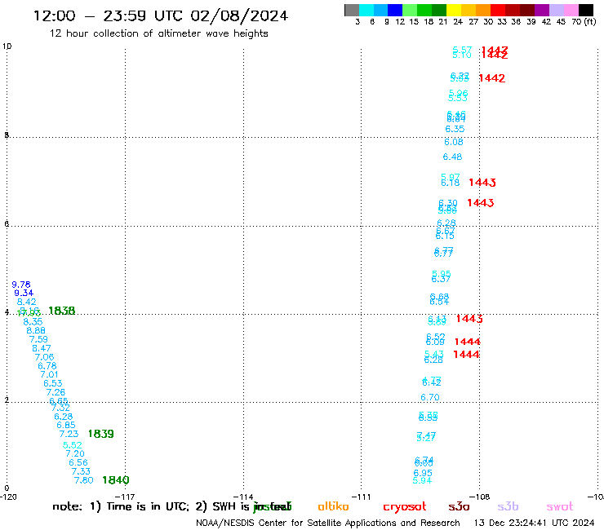Select the 's3a' satellite legend label

(x=460, y=507)
